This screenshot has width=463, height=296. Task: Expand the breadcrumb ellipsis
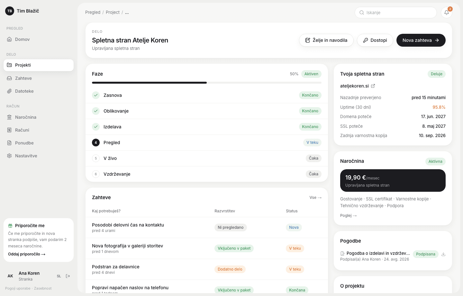[x=127, y=12]
